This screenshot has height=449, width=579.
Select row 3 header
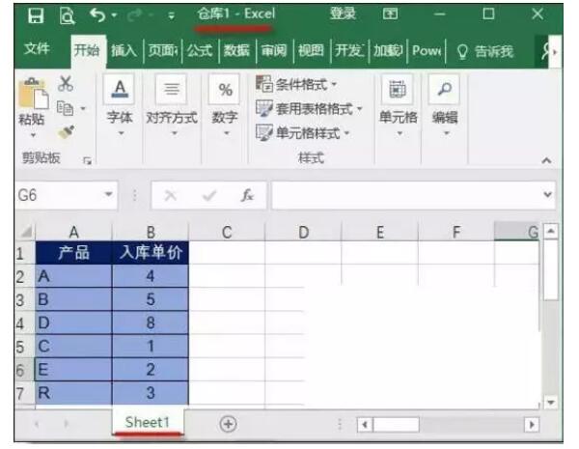click(x=20, y=299)
